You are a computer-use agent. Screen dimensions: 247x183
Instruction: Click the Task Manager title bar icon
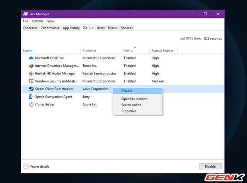(25, 14)
